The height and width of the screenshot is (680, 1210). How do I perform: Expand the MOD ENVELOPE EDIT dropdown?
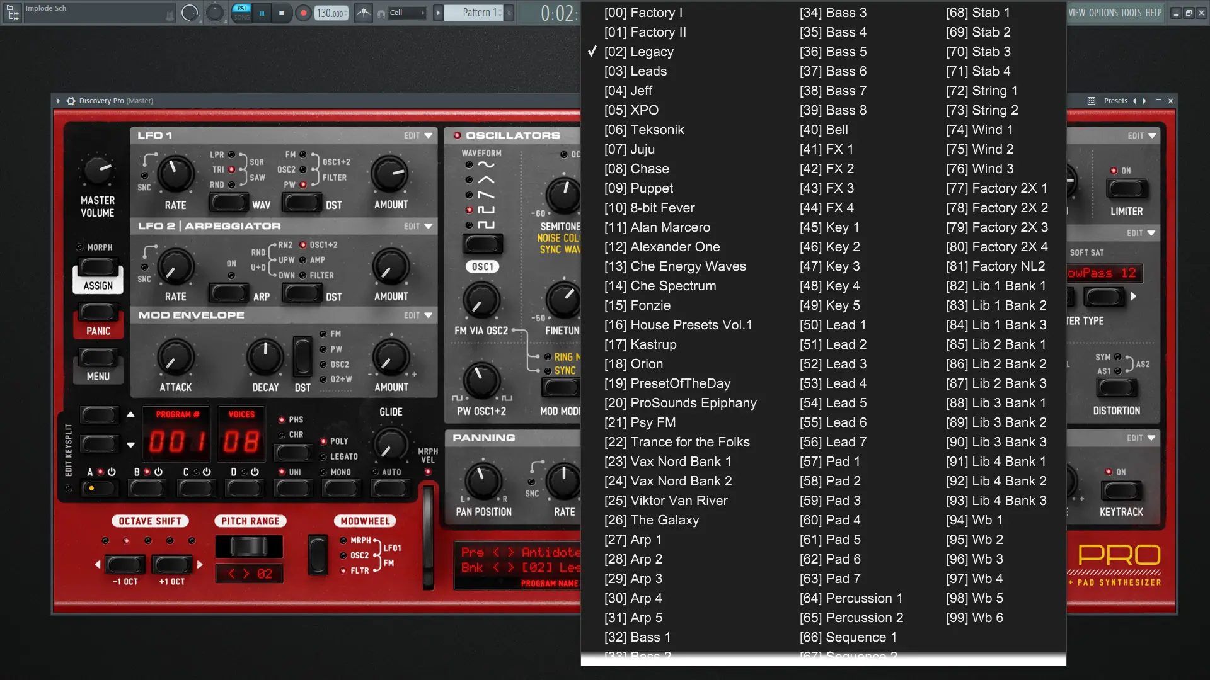click(418, 315)
